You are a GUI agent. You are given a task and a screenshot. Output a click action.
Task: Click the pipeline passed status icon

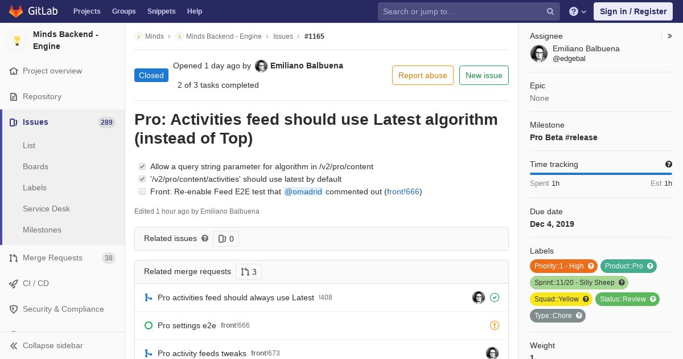tap(495, 297)
